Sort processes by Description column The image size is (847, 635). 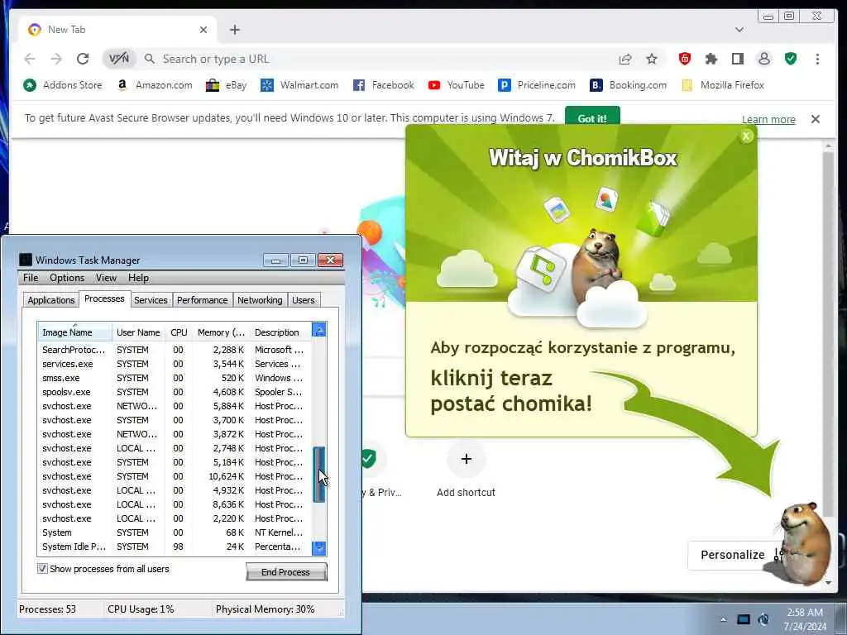point(280,332)
